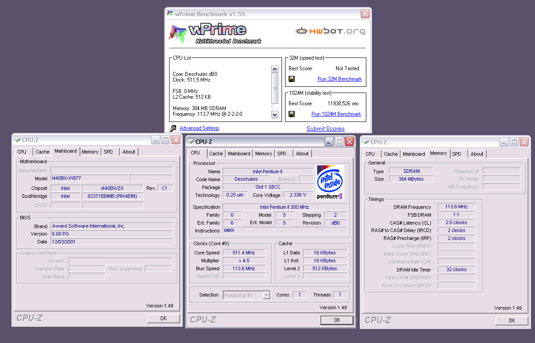Click the CAS# Latency 2.0 clocks field

pyautogui.click(x=456, y=222)
